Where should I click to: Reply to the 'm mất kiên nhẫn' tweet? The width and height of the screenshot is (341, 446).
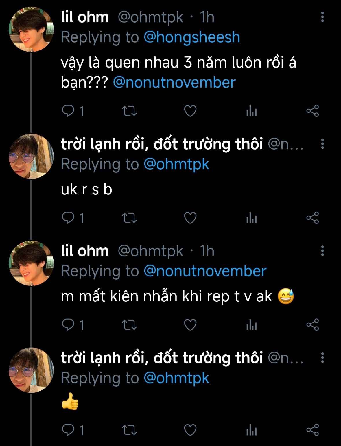click(x=69, y=325)
